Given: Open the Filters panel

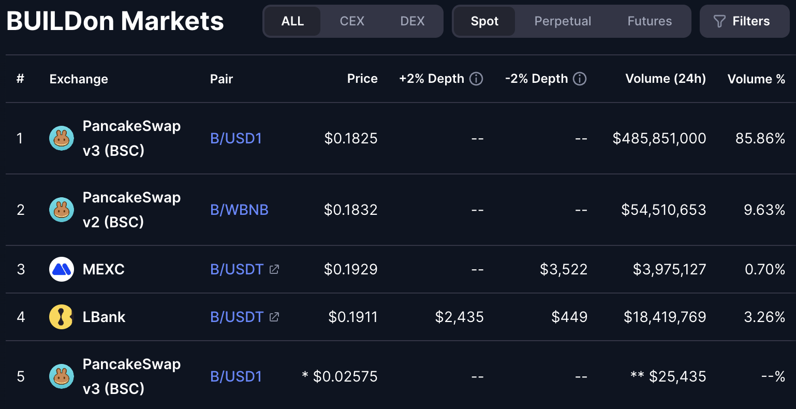Looking at the screenshot, I should (x=744, y=21).
